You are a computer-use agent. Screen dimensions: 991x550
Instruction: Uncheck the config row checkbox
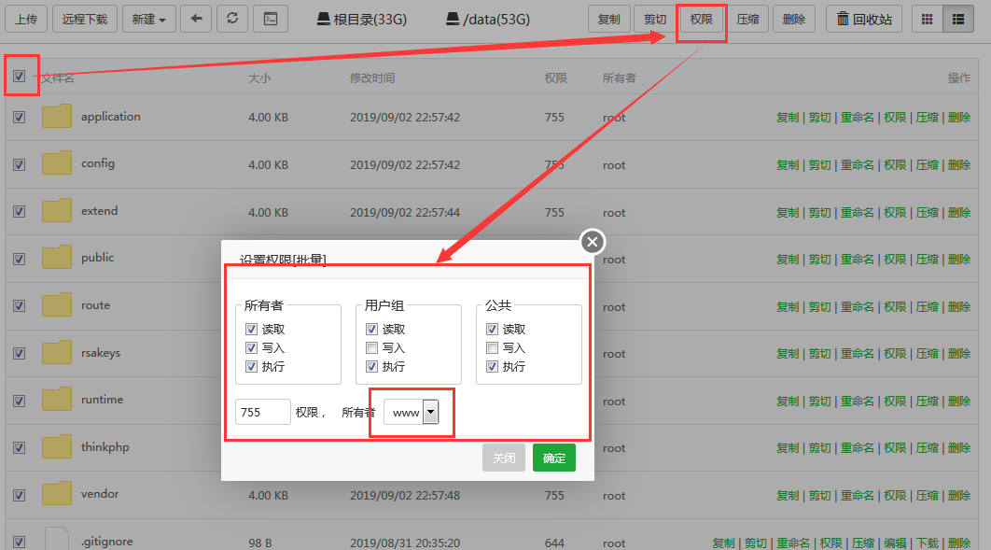(x=19, y=164)
